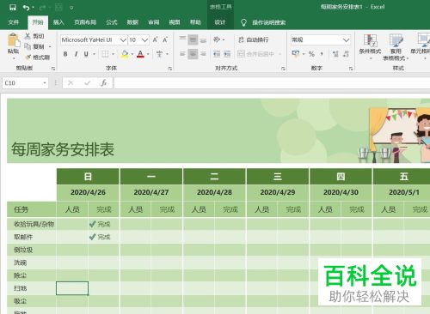The width and height of the screenshot is (430, 314).
Task: Apply the yellow fill color bucket
Action: click(125, 54)
